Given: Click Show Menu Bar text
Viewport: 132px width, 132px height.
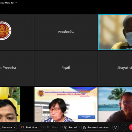Looking at the screenshot, I should click(x=7, y=3).
